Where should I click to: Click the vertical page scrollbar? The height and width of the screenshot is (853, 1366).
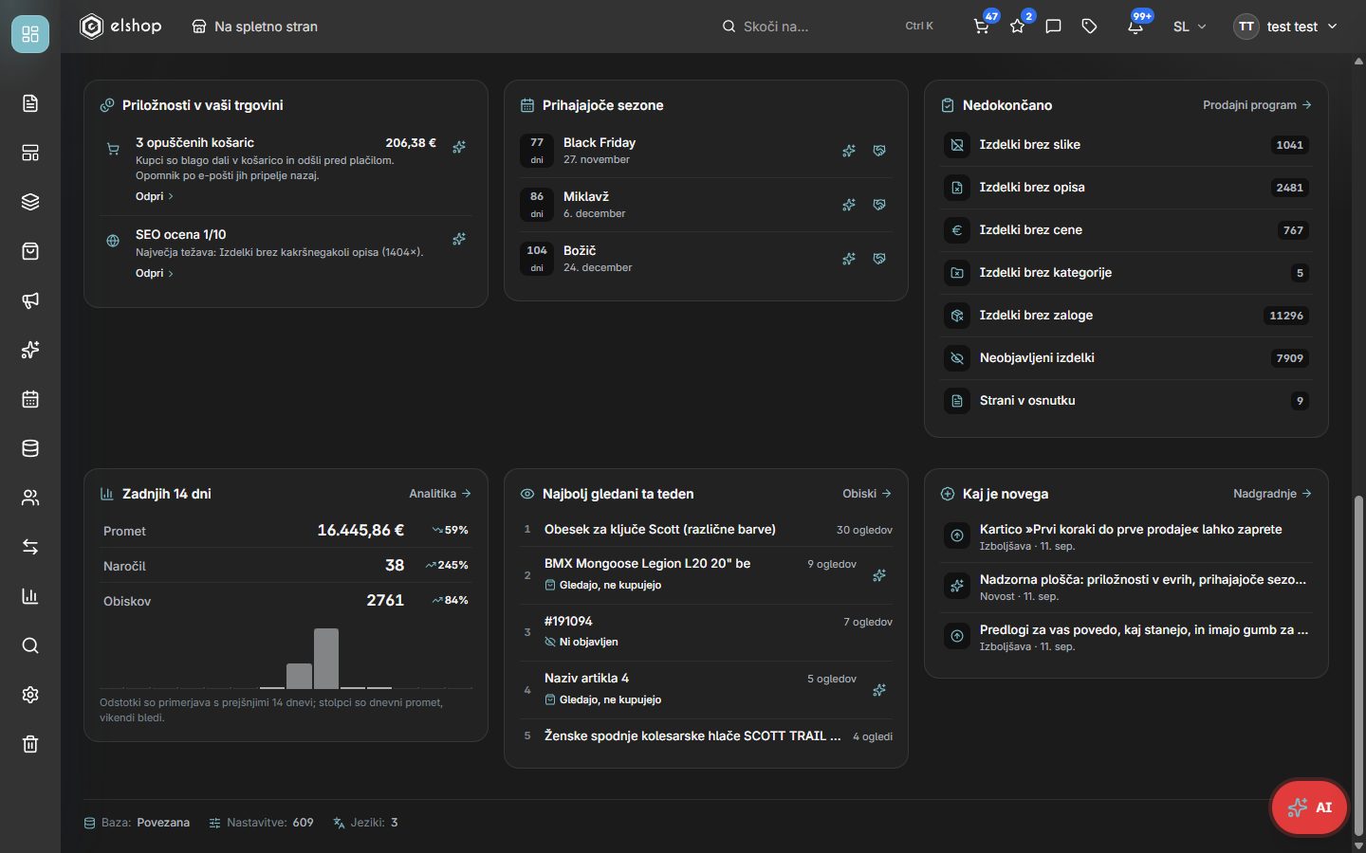pos(1358,663)
